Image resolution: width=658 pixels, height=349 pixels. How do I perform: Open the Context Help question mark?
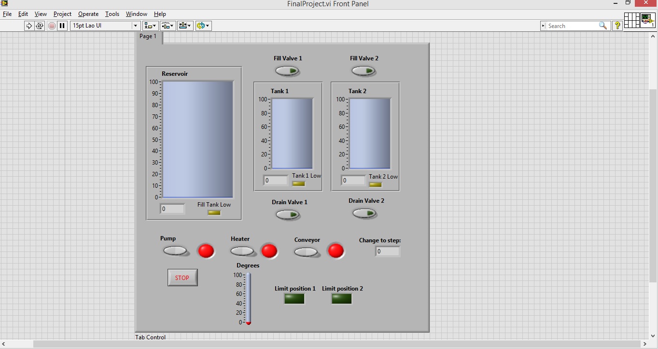617,26
